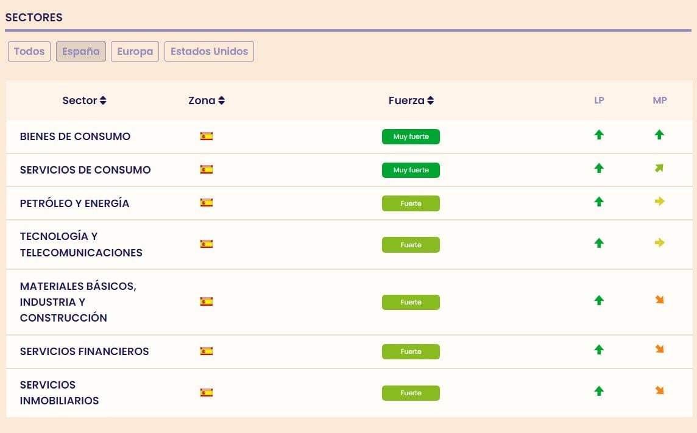This screenshot has width=697, height=433.
Task: Click the MP diagonal arrow for Servicios de Consumo
Action: (x=659, y=168)
